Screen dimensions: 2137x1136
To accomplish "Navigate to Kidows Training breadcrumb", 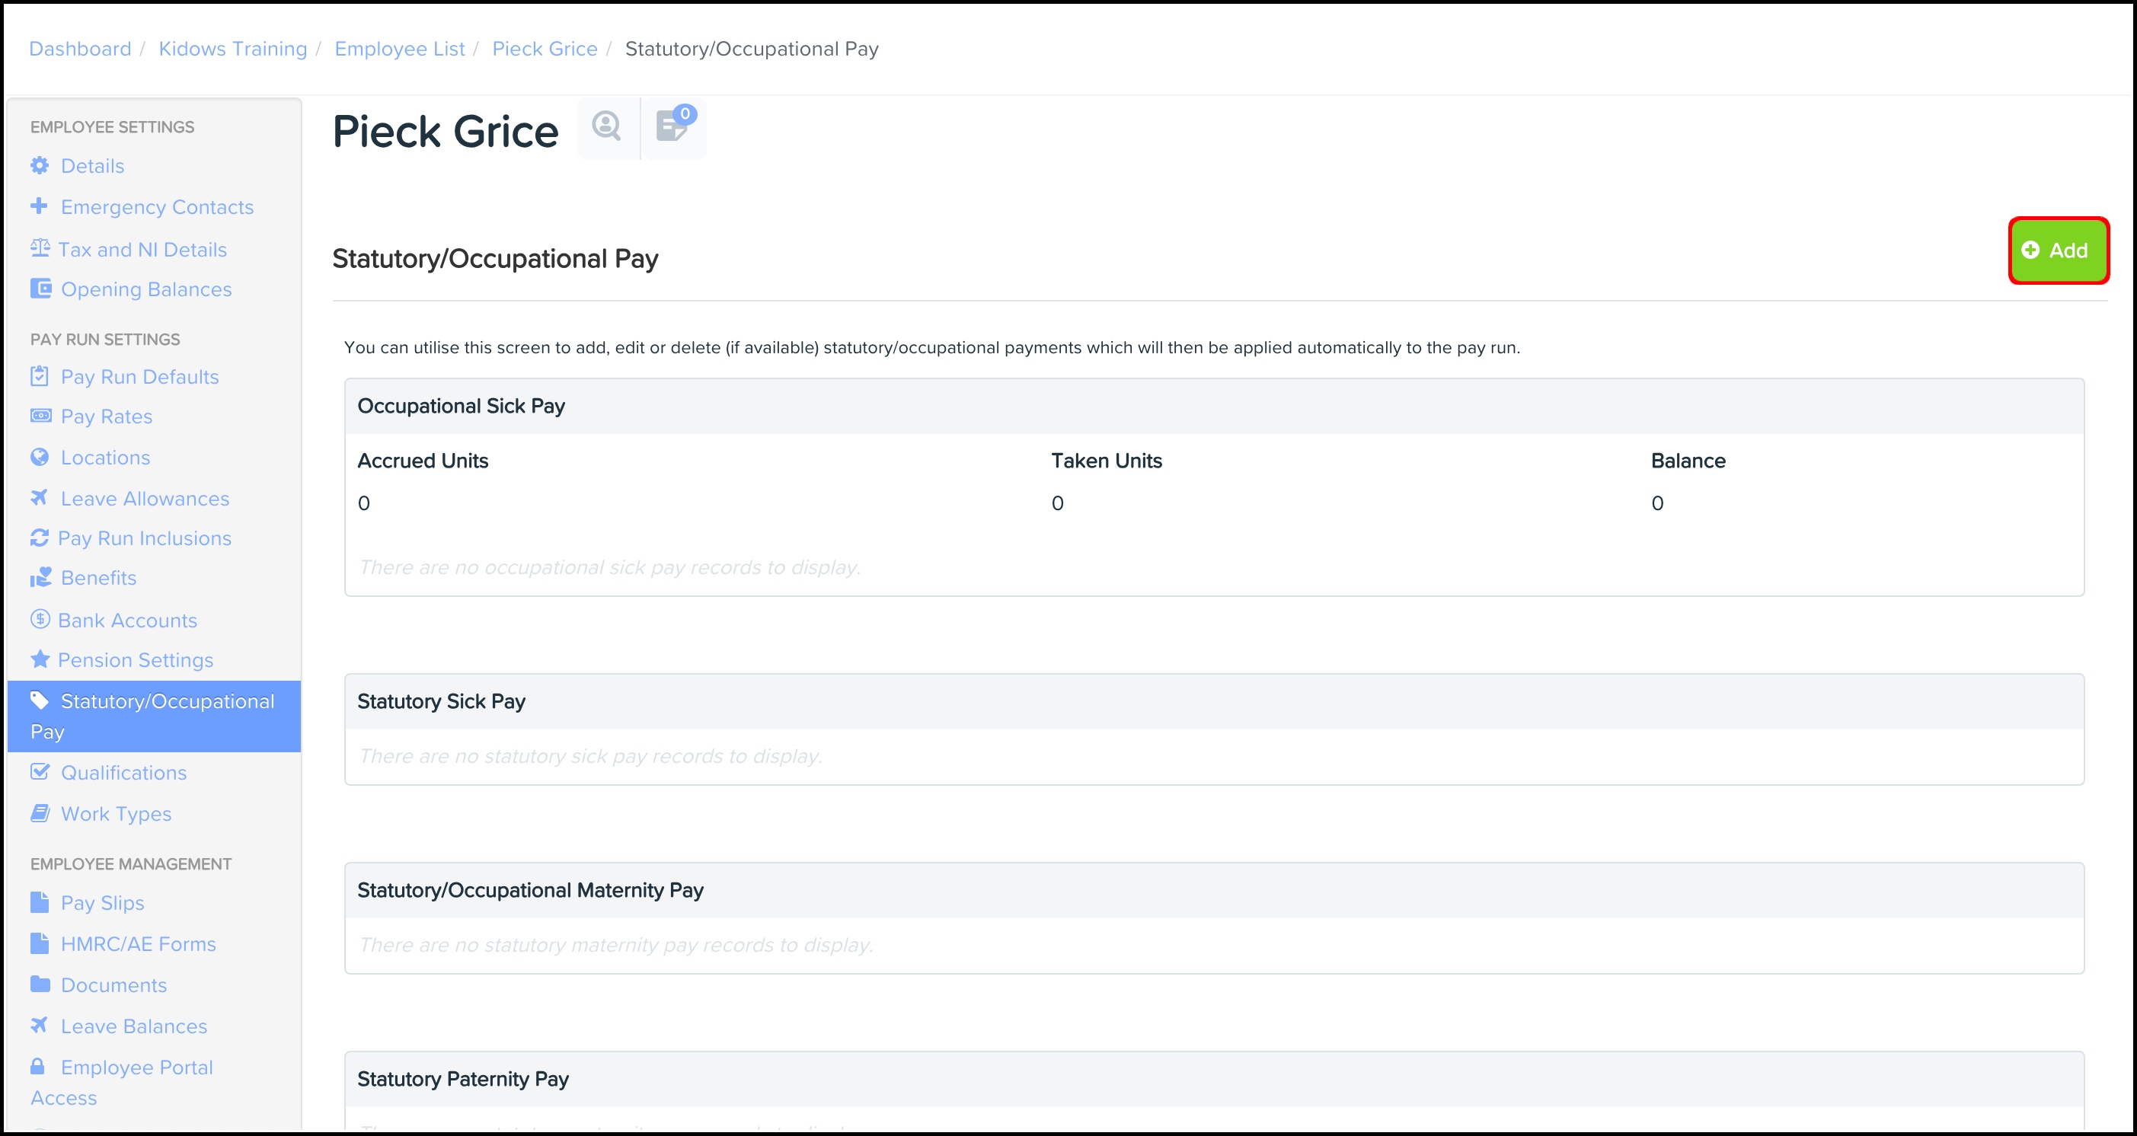I will pos(232,49).
